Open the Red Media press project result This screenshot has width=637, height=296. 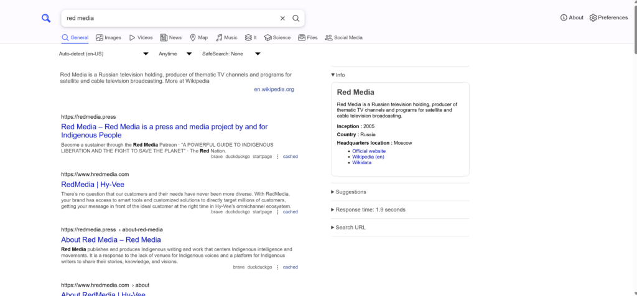(164, 131)
